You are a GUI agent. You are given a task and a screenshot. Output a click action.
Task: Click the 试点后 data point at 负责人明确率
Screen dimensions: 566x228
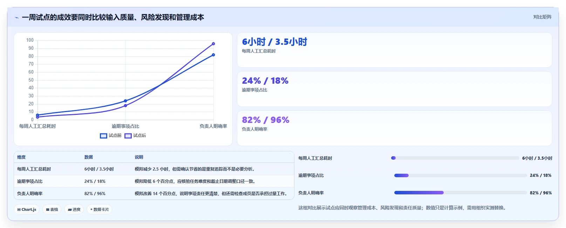point(213,44)
